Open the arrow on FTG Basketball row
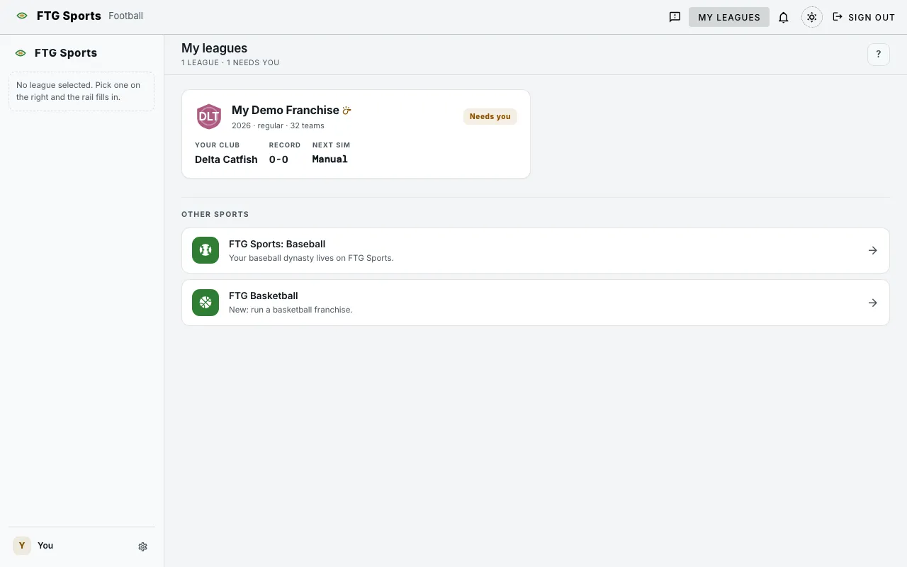 [873, 303]
